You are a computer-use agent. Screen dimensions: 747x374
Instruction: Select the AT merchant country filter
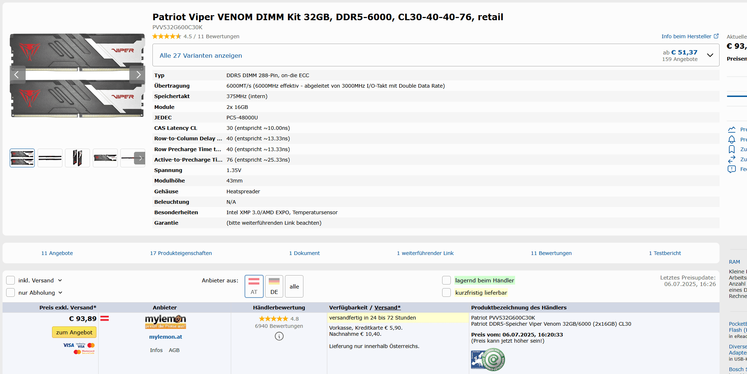tap(254, 286)
